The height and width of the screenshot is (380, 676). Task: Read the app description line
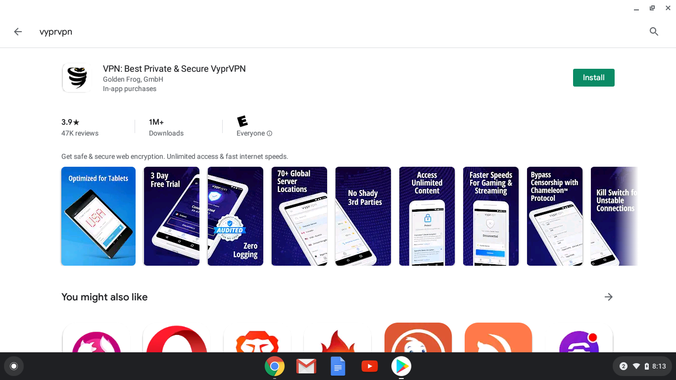click(x=175, y=156)
